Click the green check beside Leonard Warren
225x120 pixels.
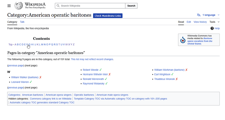31,82
